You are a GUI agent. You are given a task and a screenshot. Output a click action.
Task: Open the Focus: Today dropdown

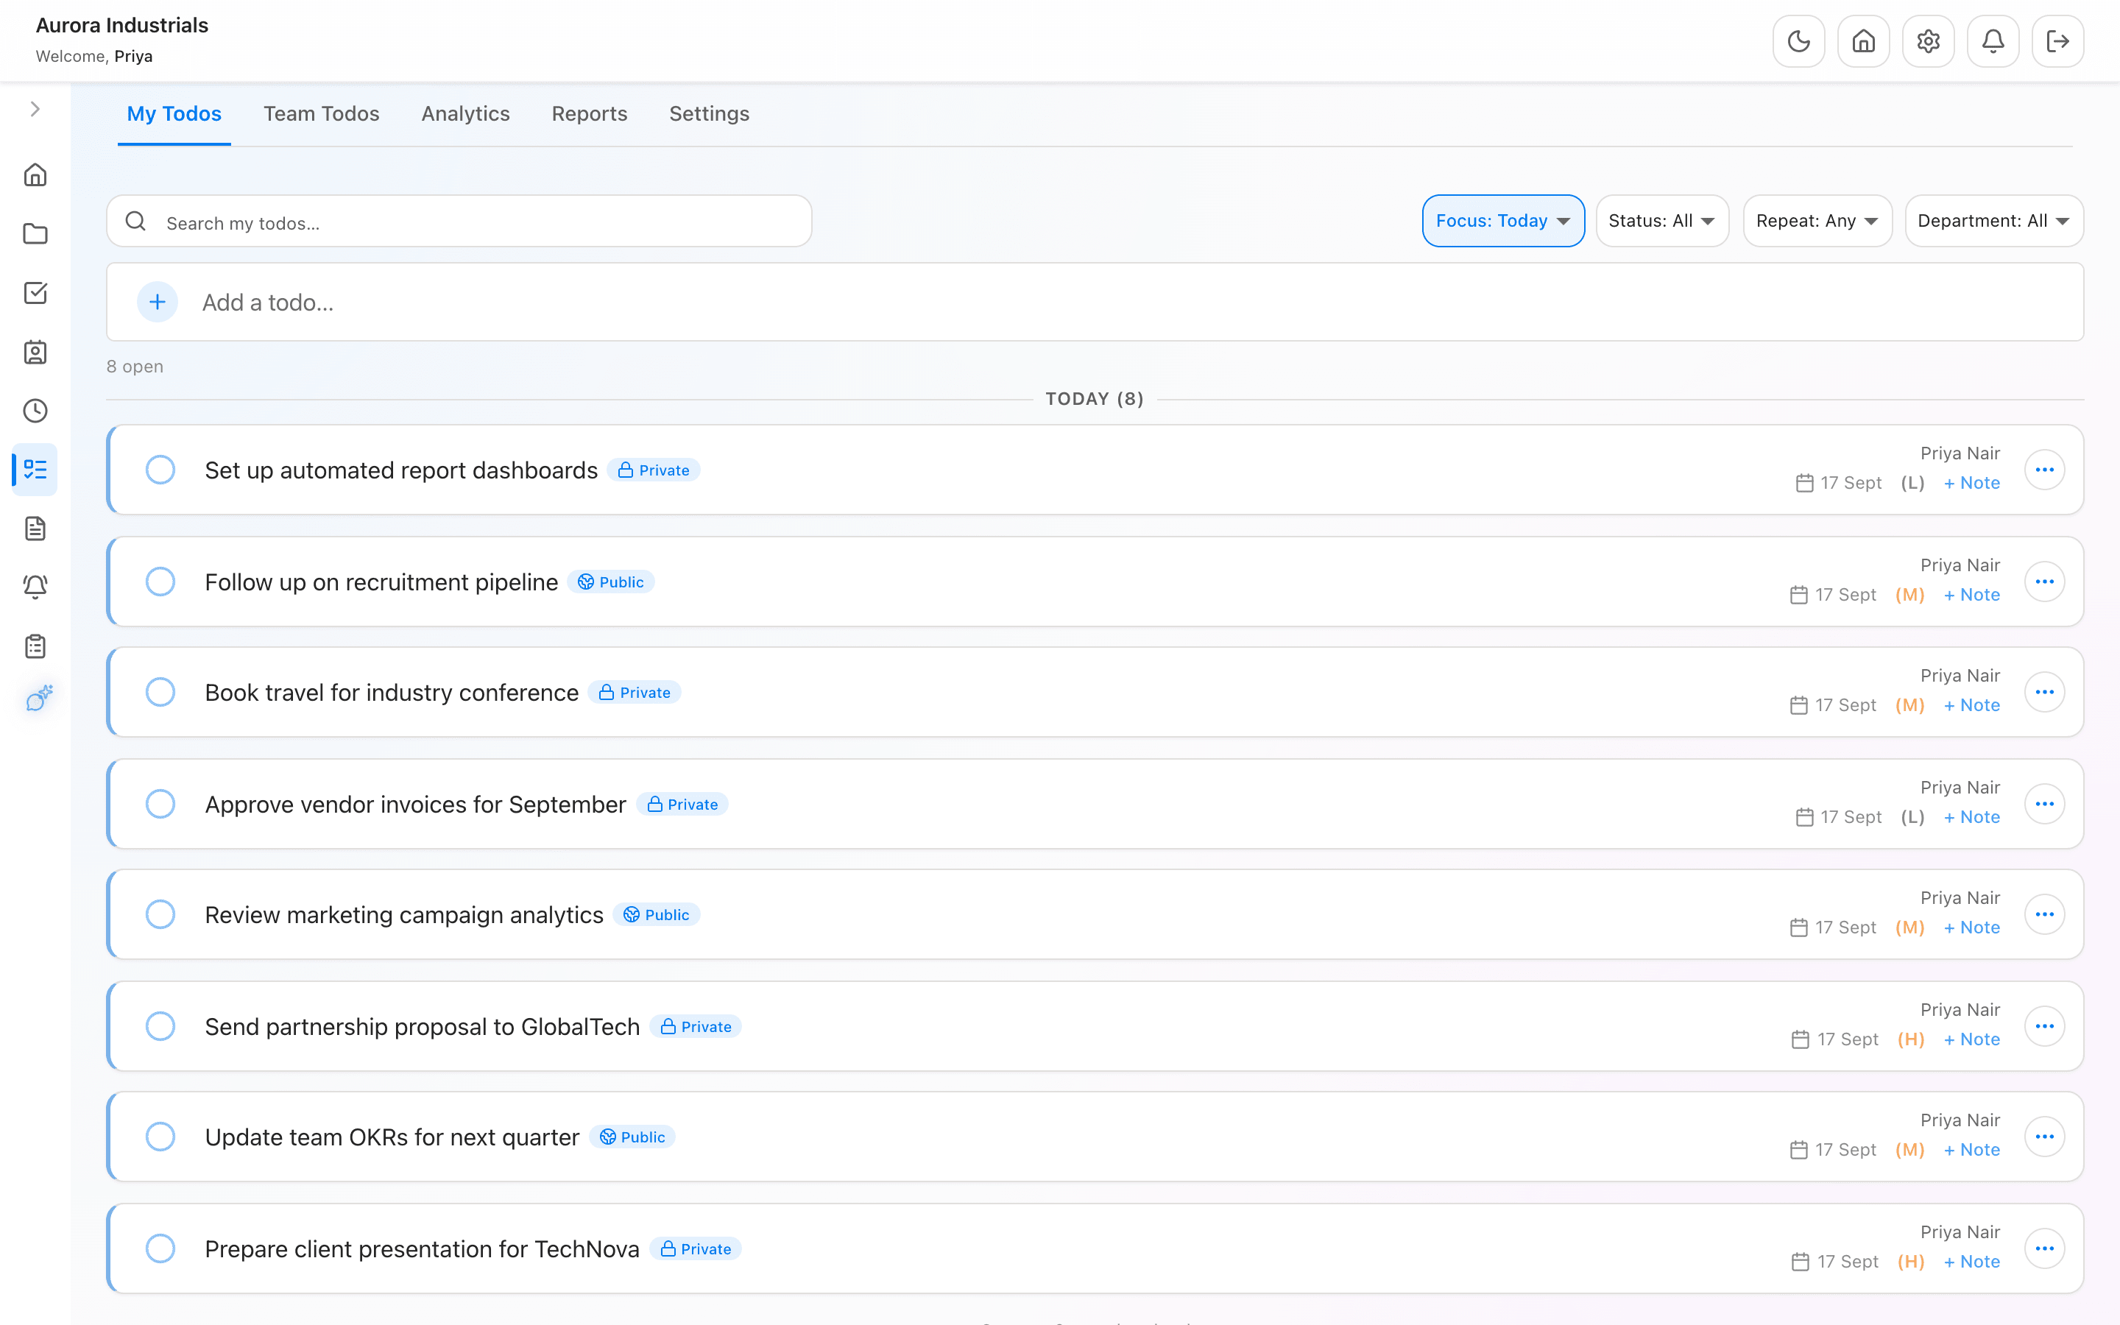pyautogui.click(x=1503, y=221)
